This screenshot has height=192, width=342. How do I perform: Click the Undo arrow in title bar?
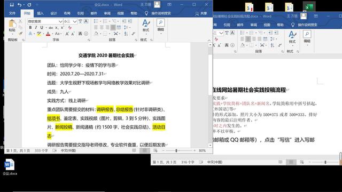20,5
